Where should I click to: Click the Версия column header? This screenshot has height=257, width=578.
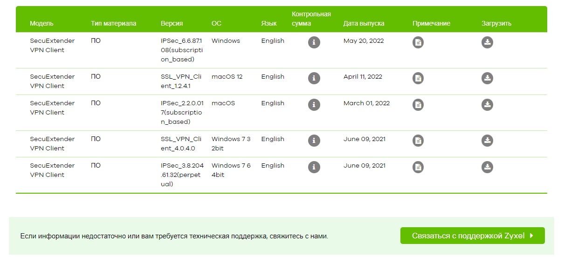172,23
